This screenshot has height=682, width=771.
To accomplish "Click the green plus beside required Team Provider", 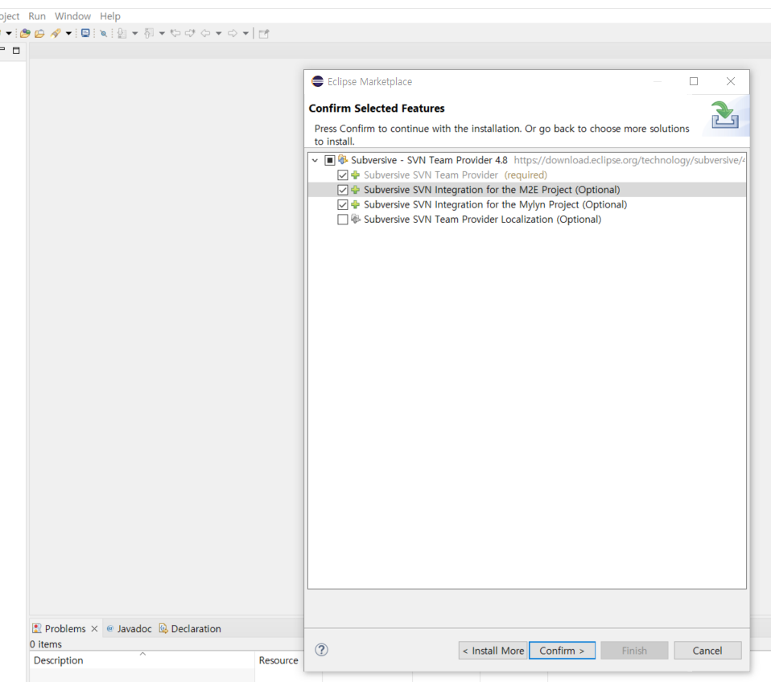I will click(355, 175).
